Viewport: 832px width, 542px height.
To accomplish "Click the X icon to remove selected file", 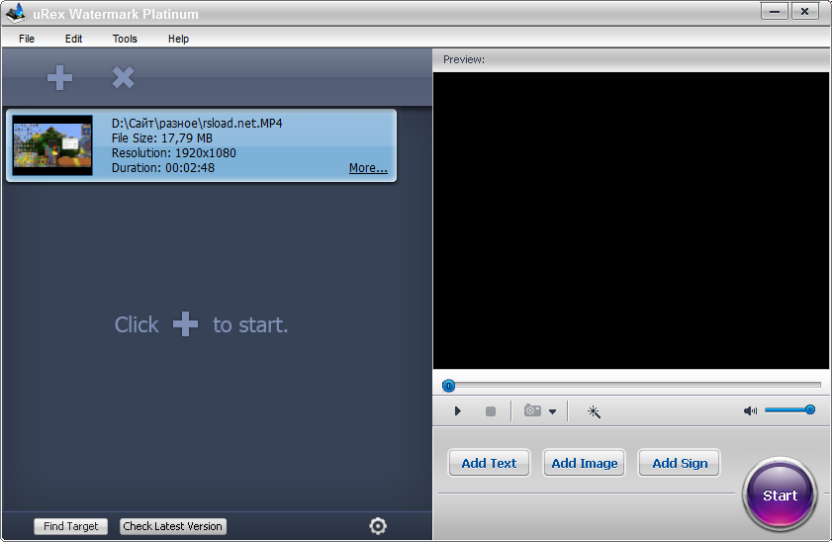I will tap(123, 78).
